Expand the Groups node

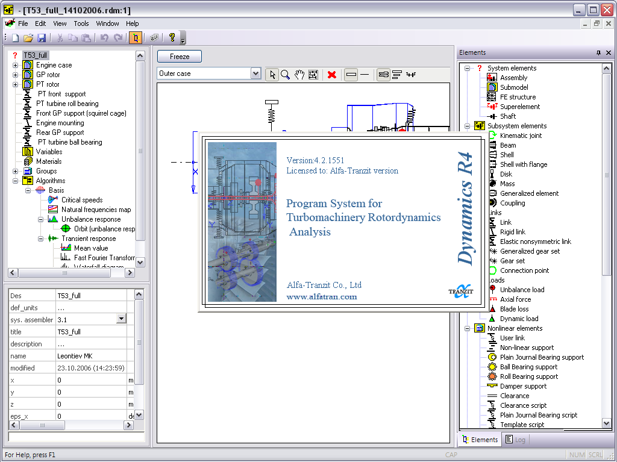[15, 171]
